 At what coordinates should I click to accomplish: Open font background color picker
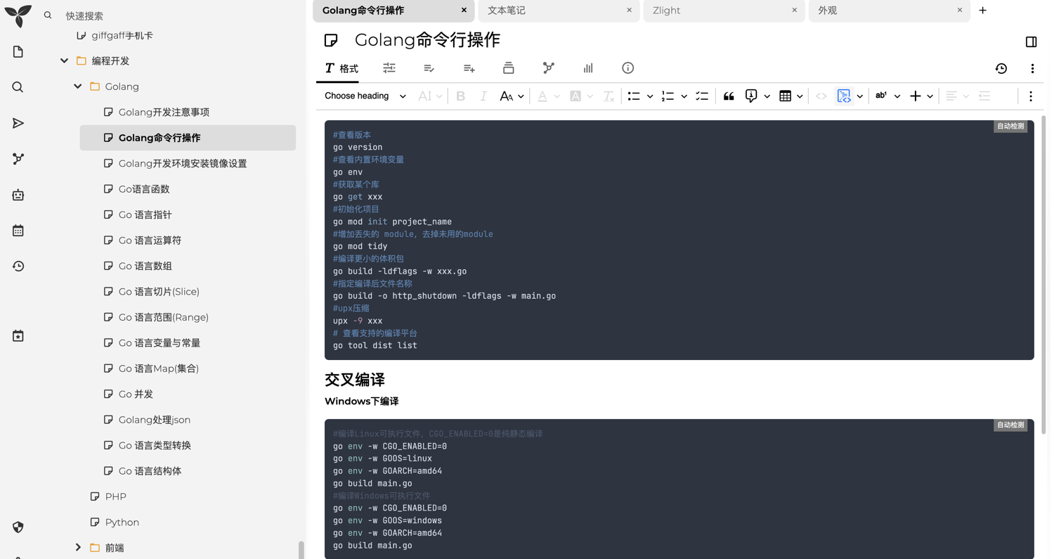pyautogui.click(x=575, y=96)
